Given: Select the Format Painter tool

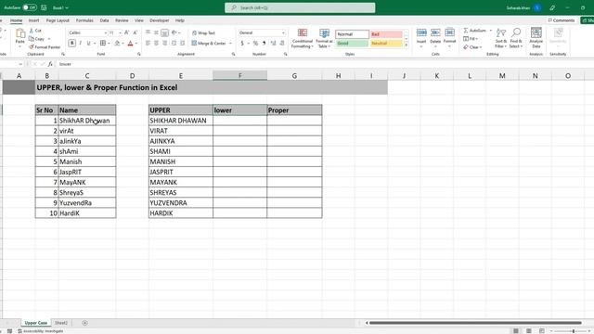Looking at the screenshot, I should click(45, 47).
